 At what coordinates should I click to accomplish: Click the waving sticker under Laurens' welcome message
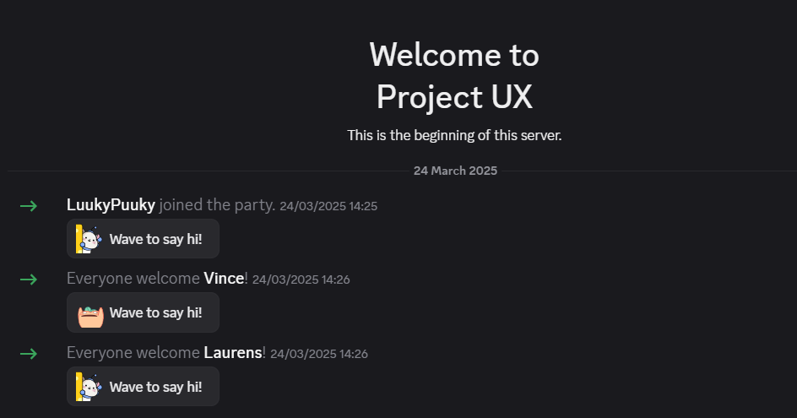pyautogui.click(x=89, y=387)
